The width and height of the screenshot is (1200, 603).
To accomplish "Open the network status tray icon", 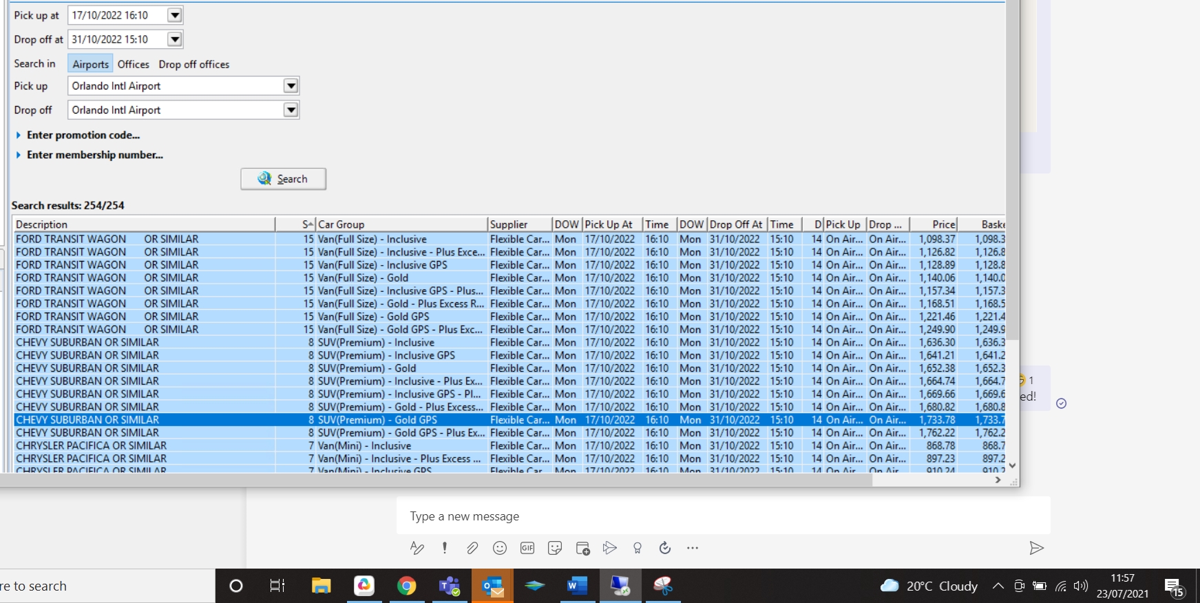I will [1061, 586].
